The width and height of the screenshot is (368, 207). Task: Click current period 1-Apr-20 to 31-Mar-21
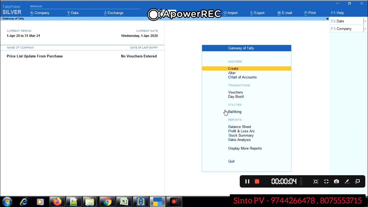(23, 36)
